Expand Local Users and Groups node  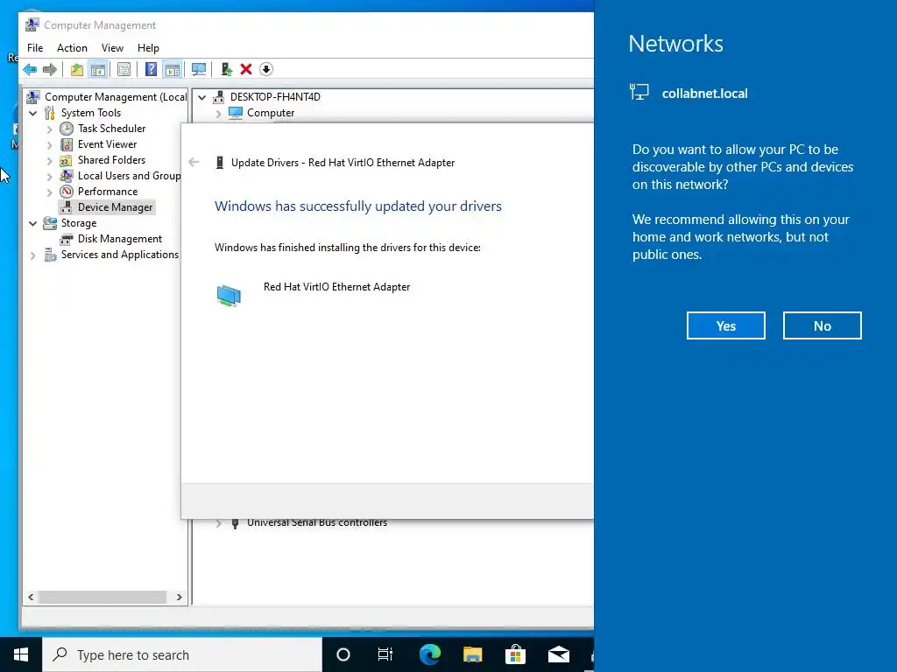point(49,177)
